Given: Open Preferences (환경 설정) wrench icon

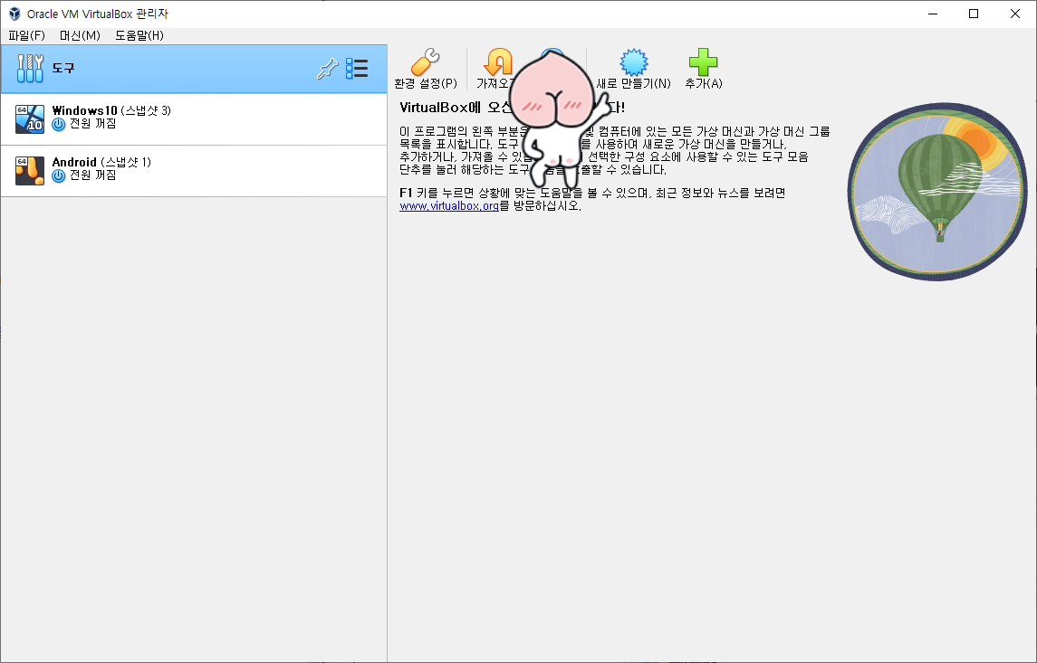Looking at the screenshot, I should point(425,62).
